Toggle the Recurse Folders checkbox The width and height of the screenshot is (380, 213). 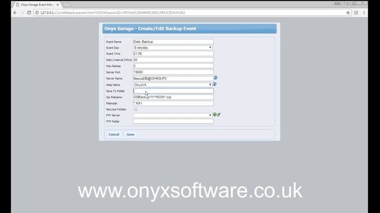tap(136, 109)
